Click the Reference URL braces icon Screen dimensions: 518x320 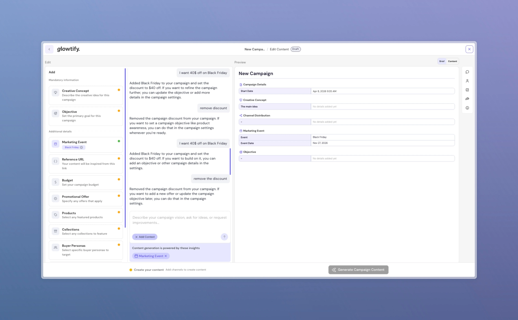pyautogui.click(x=56, y=161)
